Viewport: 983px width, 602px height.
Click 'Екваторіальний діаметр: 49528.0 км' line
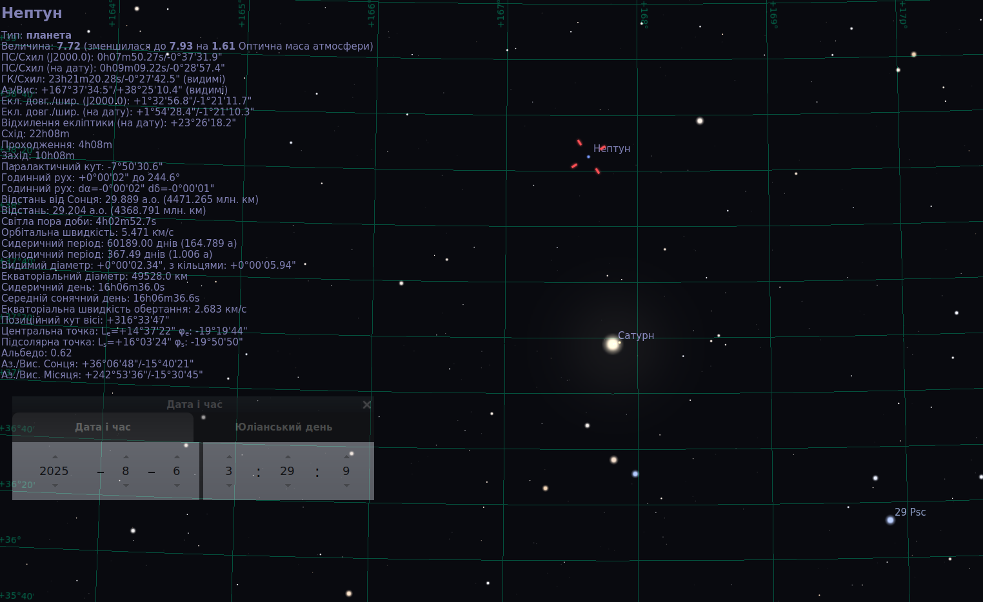94,276
